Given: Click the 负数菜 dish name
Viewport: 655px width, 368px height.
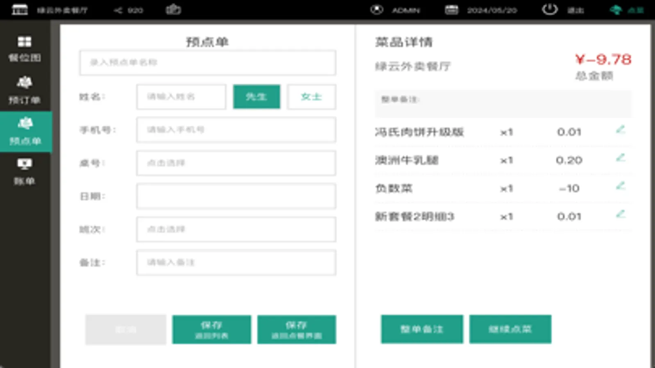Looking at the screenshot, I should click(x=394, y=188).
